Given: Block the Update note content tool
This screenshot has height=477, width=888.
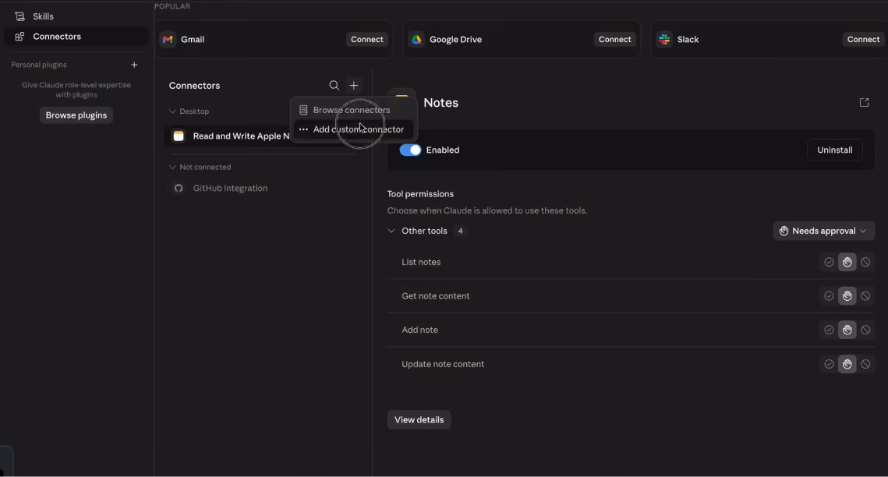Looking at the screenshot, I should coord(865,364).
